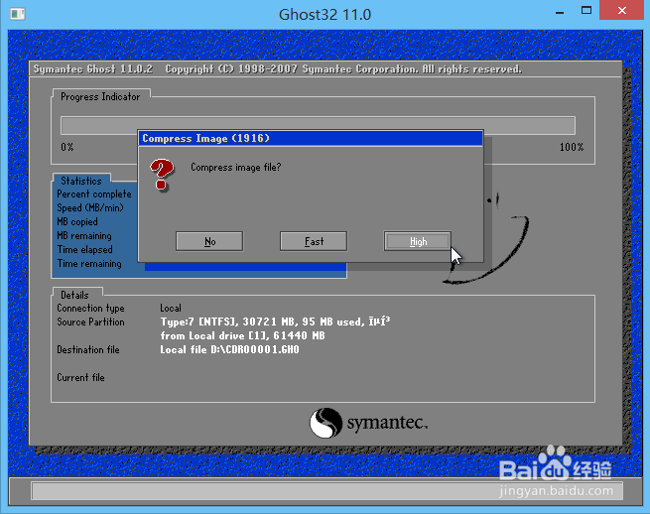
Task: Click the bottom status bar field
Action: pos(326,491)
